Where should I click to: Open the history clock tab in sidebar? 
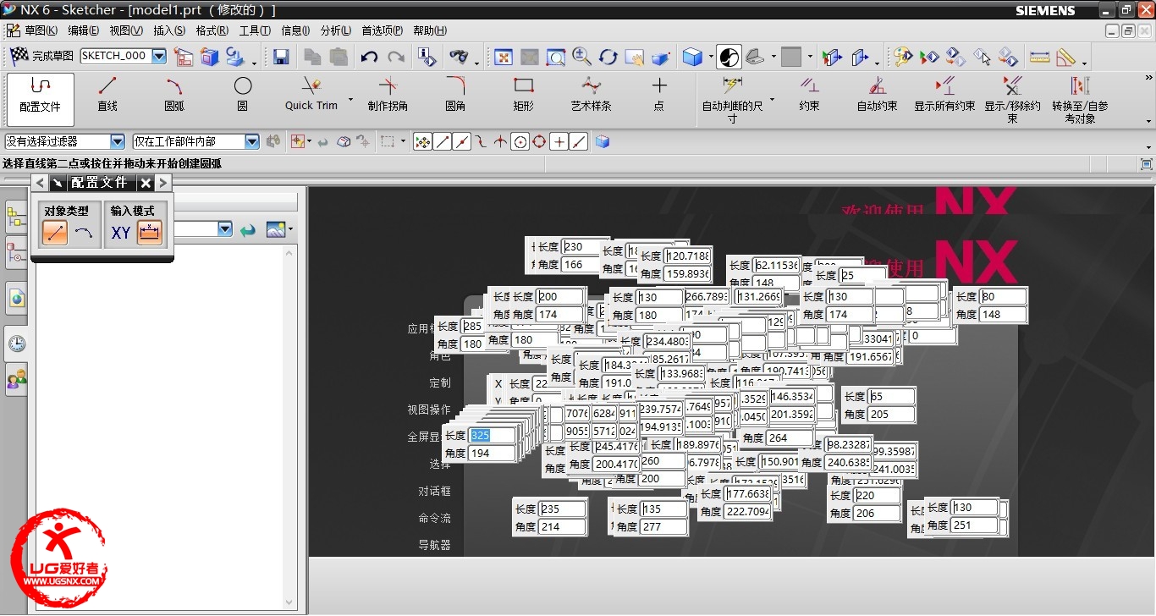(x=16, y=343)
